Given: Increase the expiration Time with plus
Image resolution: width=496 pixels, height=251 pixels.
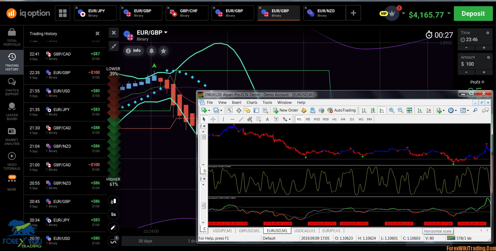Looking at the screenshot, I should point(484,48).
